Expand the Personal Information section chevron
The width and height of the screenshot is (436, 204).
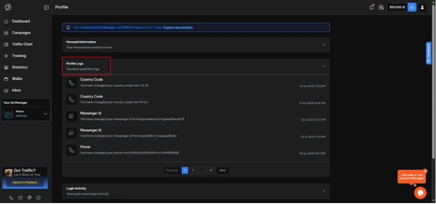click(324, 45)
